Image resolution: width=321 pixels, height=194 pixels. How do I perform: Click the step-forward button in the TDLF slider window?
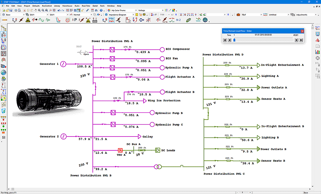(297, 40)
